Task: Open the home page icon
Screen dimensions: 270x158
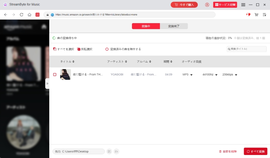Action: 29,15
